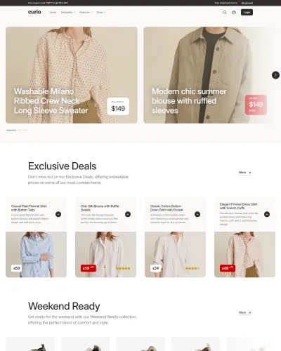Add the Chic Silk Blouse via its plus icon

128,214
